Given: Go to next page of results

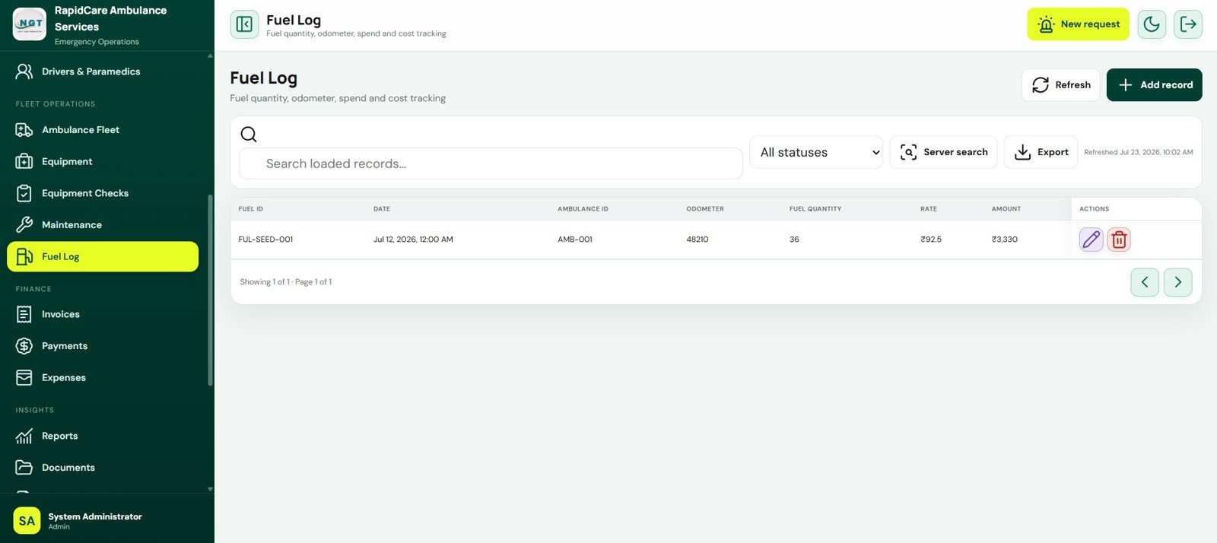Looking at the screenshot, I should (x=1177, y=282).
